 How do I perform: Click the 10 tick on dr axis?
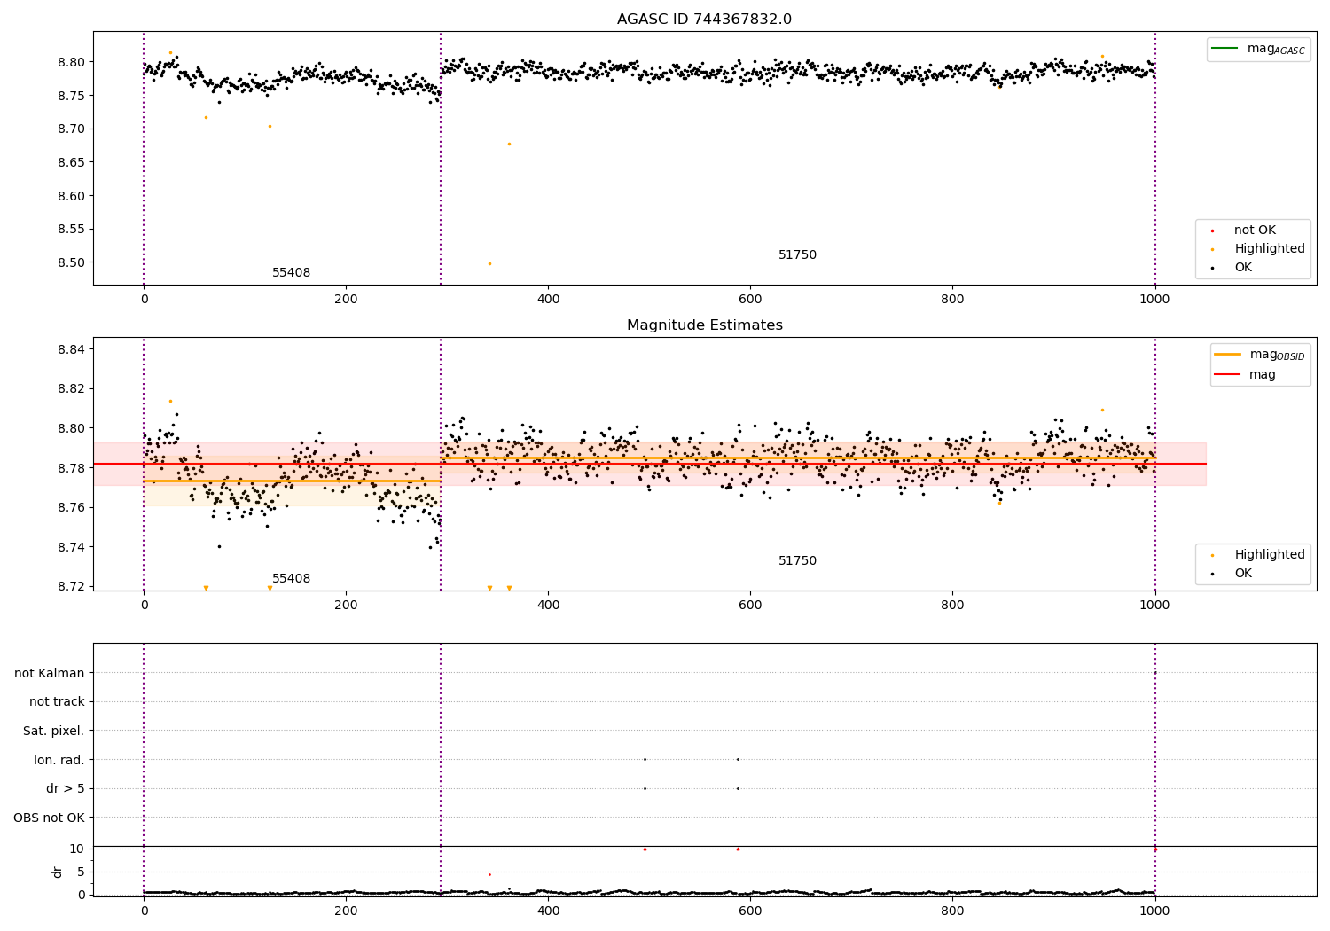point(77,849)
